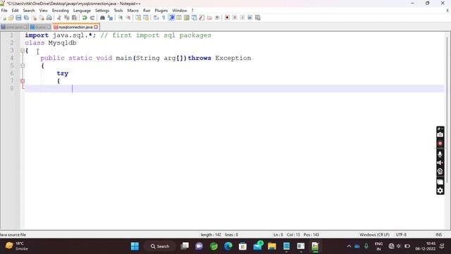Viewport: 451px width, 254px height.
Task: Click the Print toolbar icon
Action: coord(49,18)
